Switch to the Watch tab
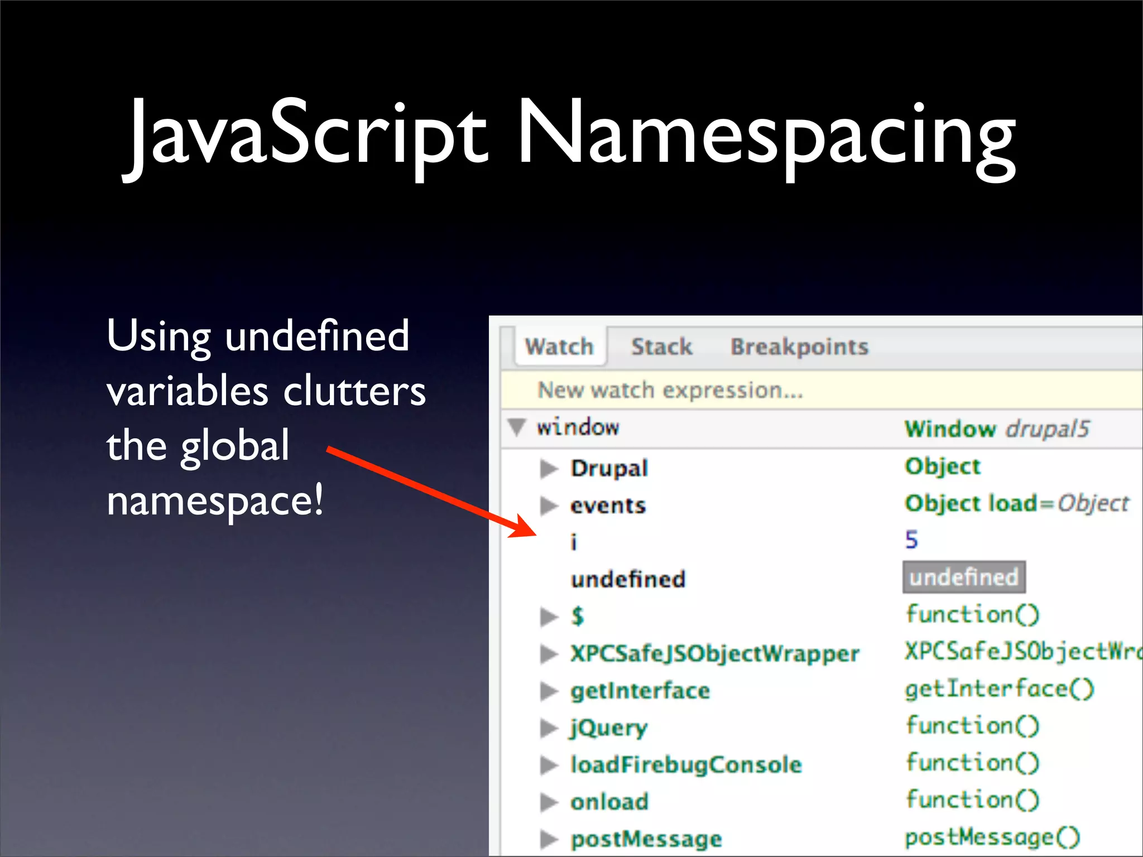This screenshot has height=857, width=1143. click(x=559, y=346)
